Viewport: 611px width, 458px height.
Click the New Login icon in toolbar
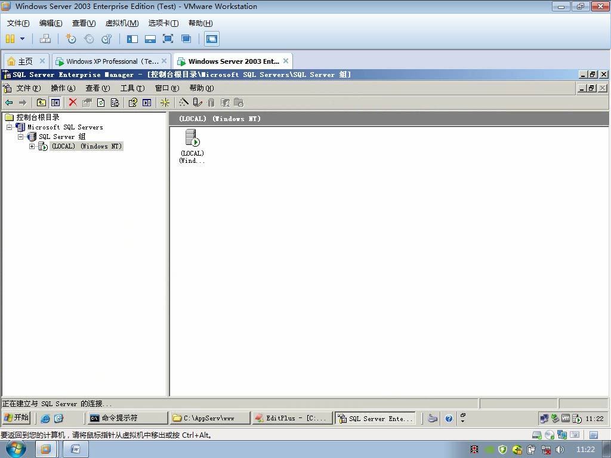click(225, 103)
